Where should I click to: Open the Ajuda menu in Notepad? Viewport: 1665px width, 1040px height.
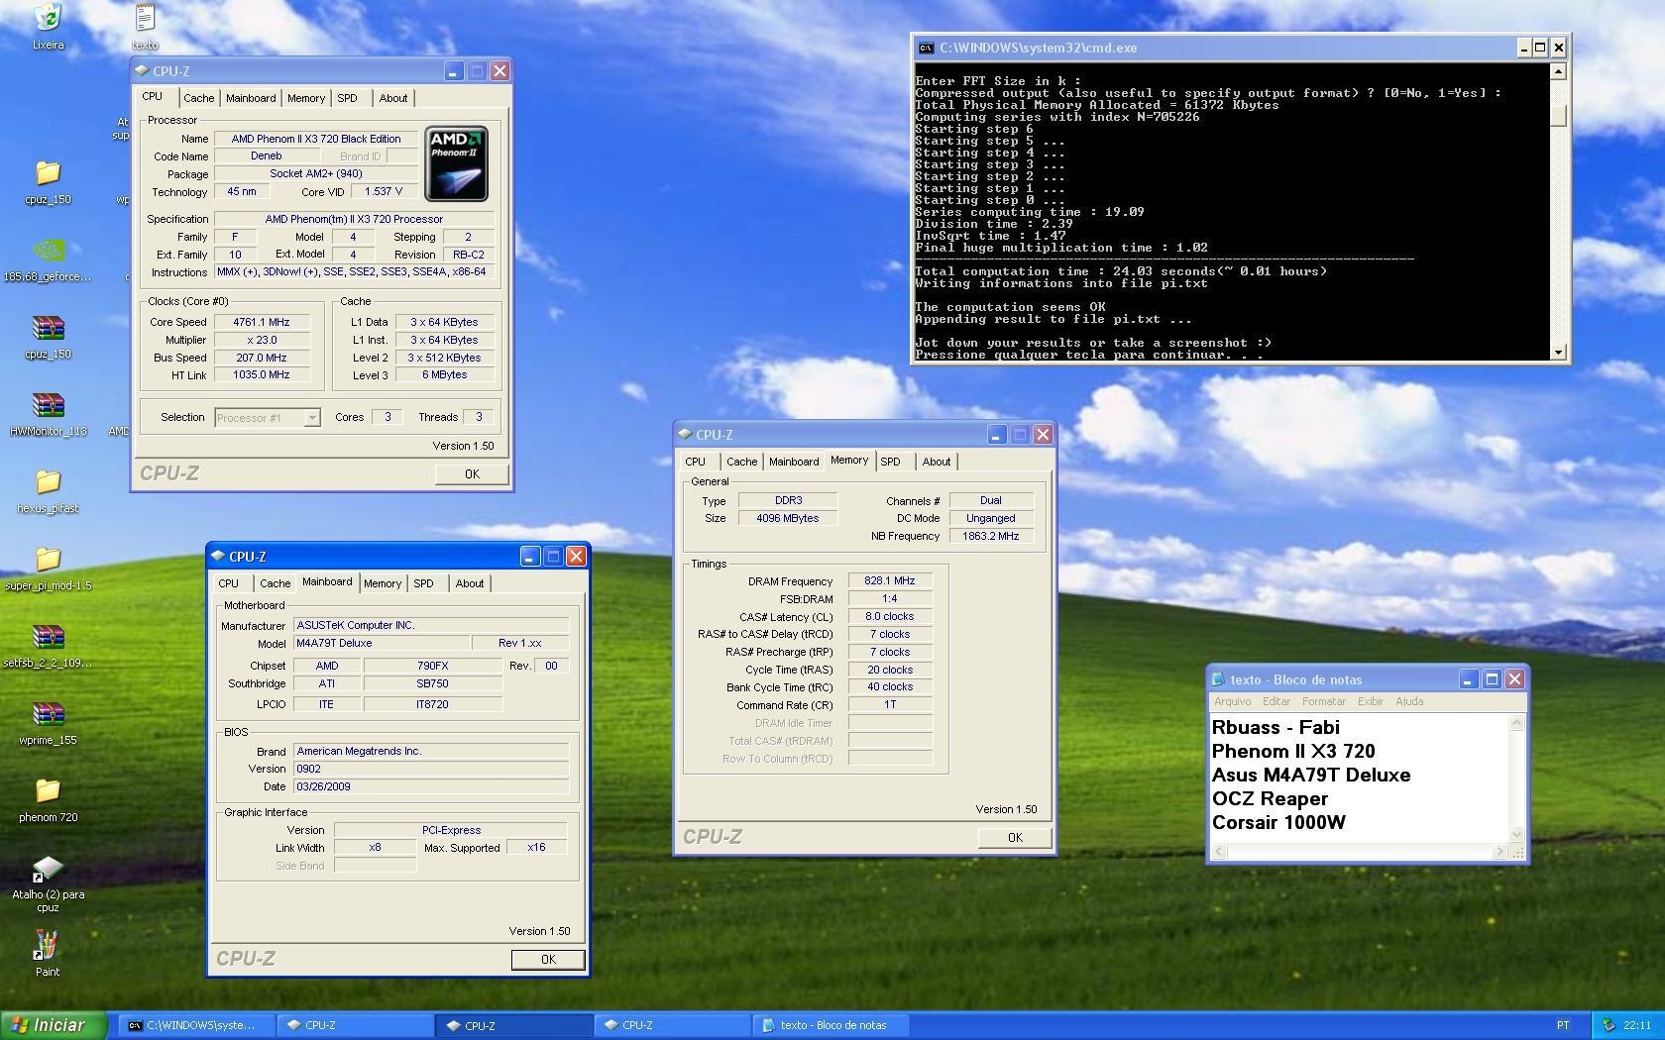pos(1409,701)
